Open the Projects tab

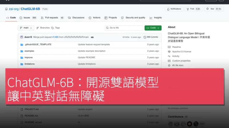pos(111,18)
